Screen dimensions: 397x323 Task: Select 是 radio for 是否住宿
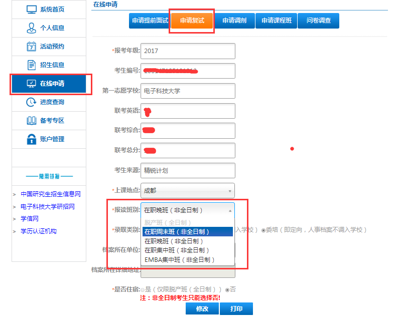click(x=143, y=289)
